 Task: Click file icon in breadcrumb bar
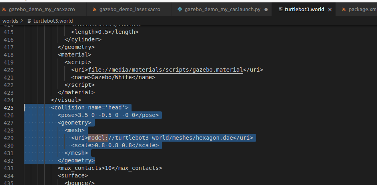[x=30, y=21]
